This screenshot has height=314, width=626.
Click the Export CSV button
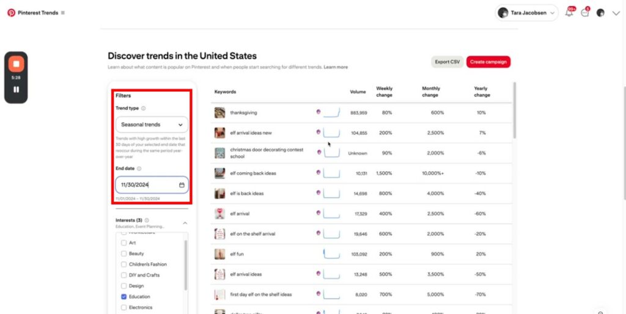447,62
